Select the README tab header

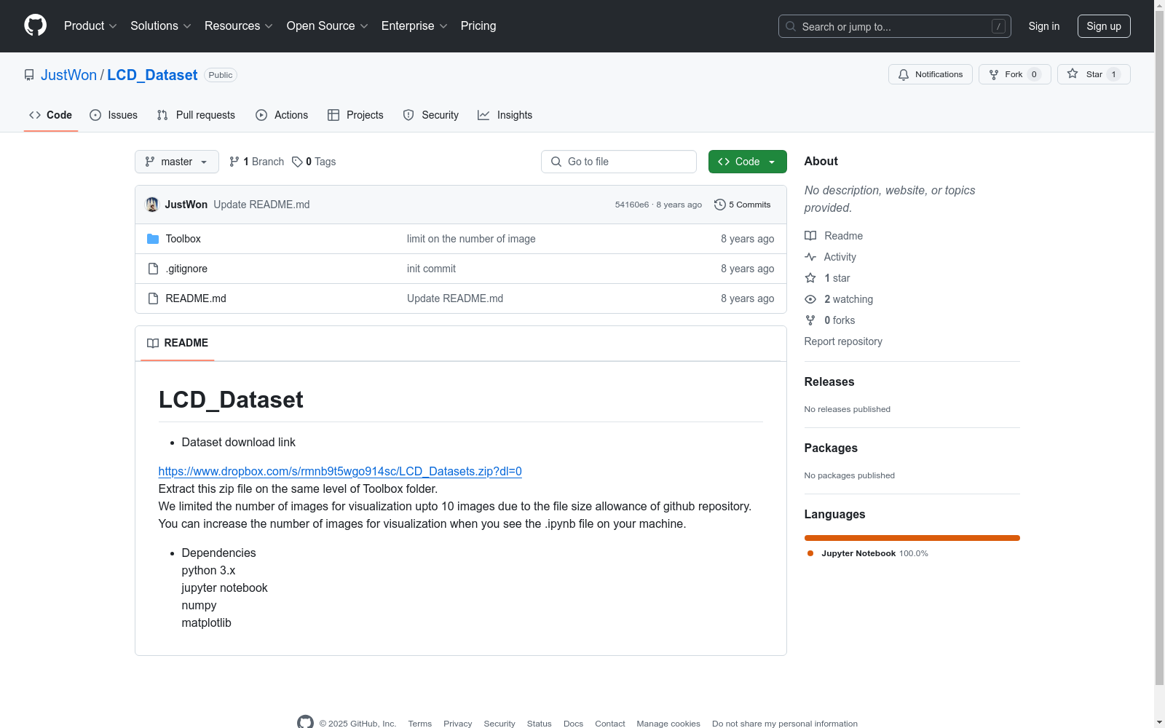click(x=178, y=343)
